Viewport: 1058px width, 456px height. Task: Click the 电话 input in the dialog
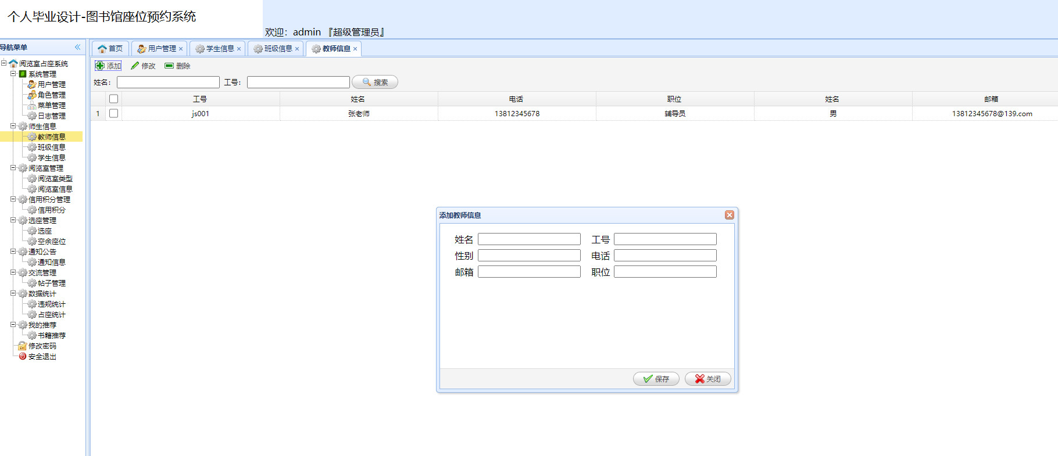665,256
